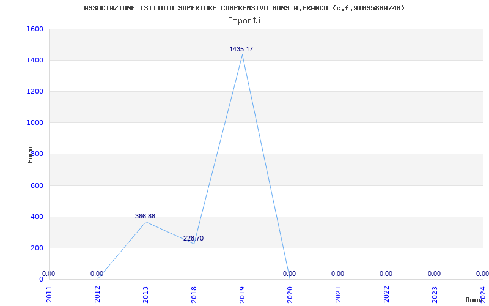Click the 0.00 label above year 2012
Viewport: 489px width, 306px height.
coord(97,274)
